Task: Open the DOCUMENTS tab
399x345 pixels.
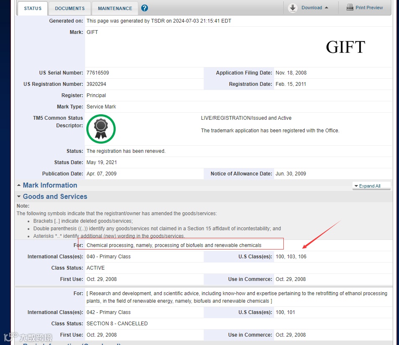Action: coord(70,8)
